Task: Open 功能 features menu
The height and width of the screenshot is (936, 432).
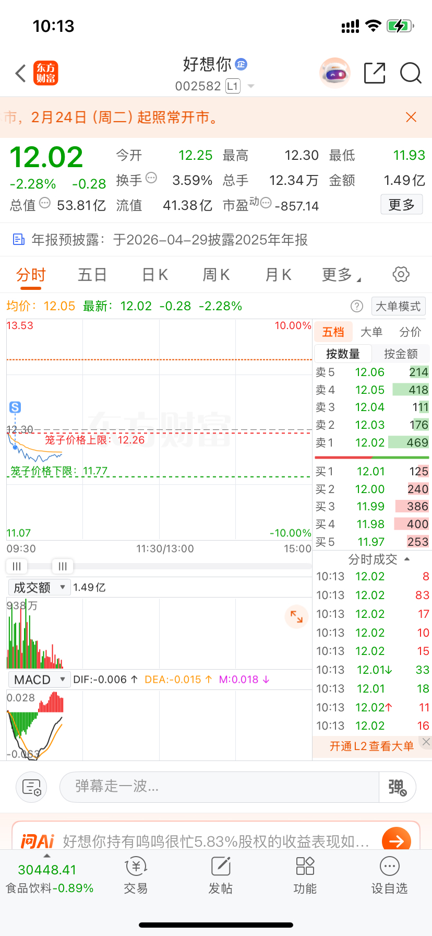Action: click(x=305, y=876)
